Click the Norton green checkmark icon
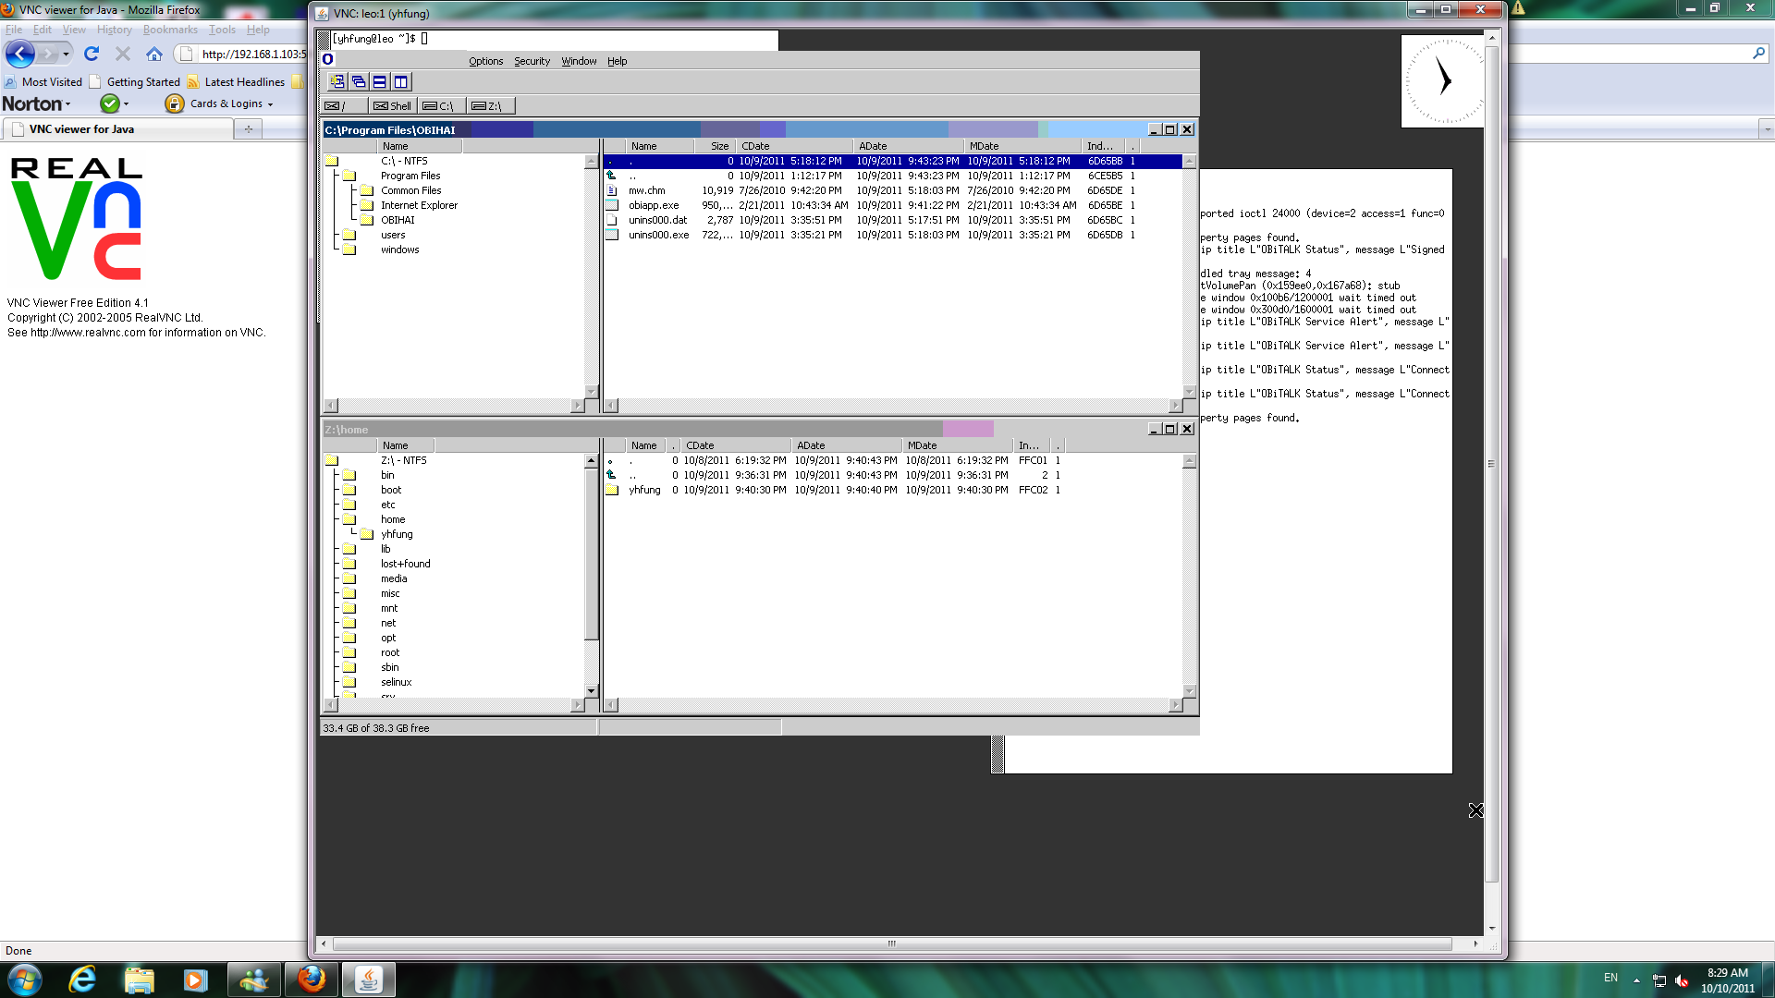 [110, 103]
